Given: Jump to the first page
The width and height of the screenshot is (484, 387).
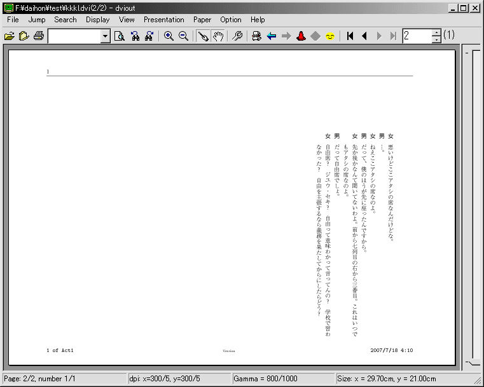Looking at the screenshot, I should [350, 36].
